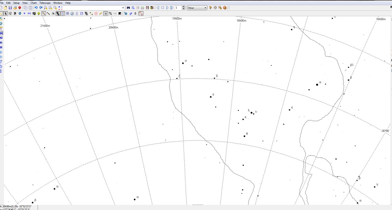Image resolution: width=392 pixels, height=210 pixels.
Task: Open the Setup menu
Action: click(x=16, y=3)
